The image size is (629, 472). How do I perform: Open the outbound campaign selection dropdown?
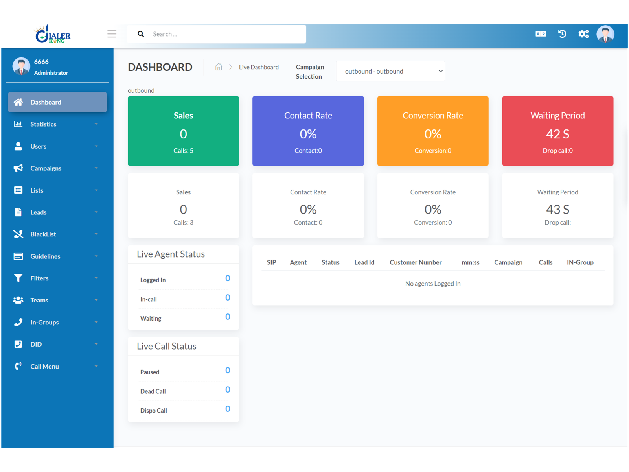[x=390, y=71]
